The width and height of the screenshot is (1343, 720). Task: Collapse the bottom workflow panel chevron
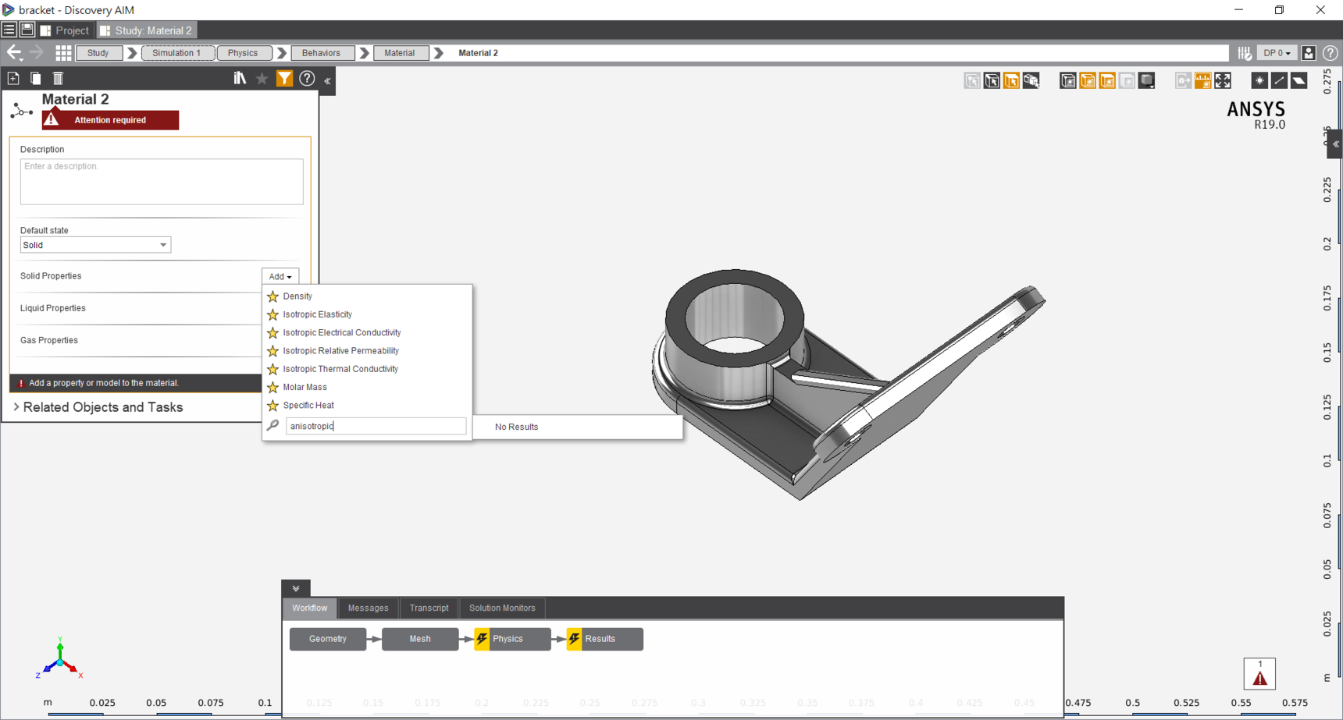coord(296,588)
